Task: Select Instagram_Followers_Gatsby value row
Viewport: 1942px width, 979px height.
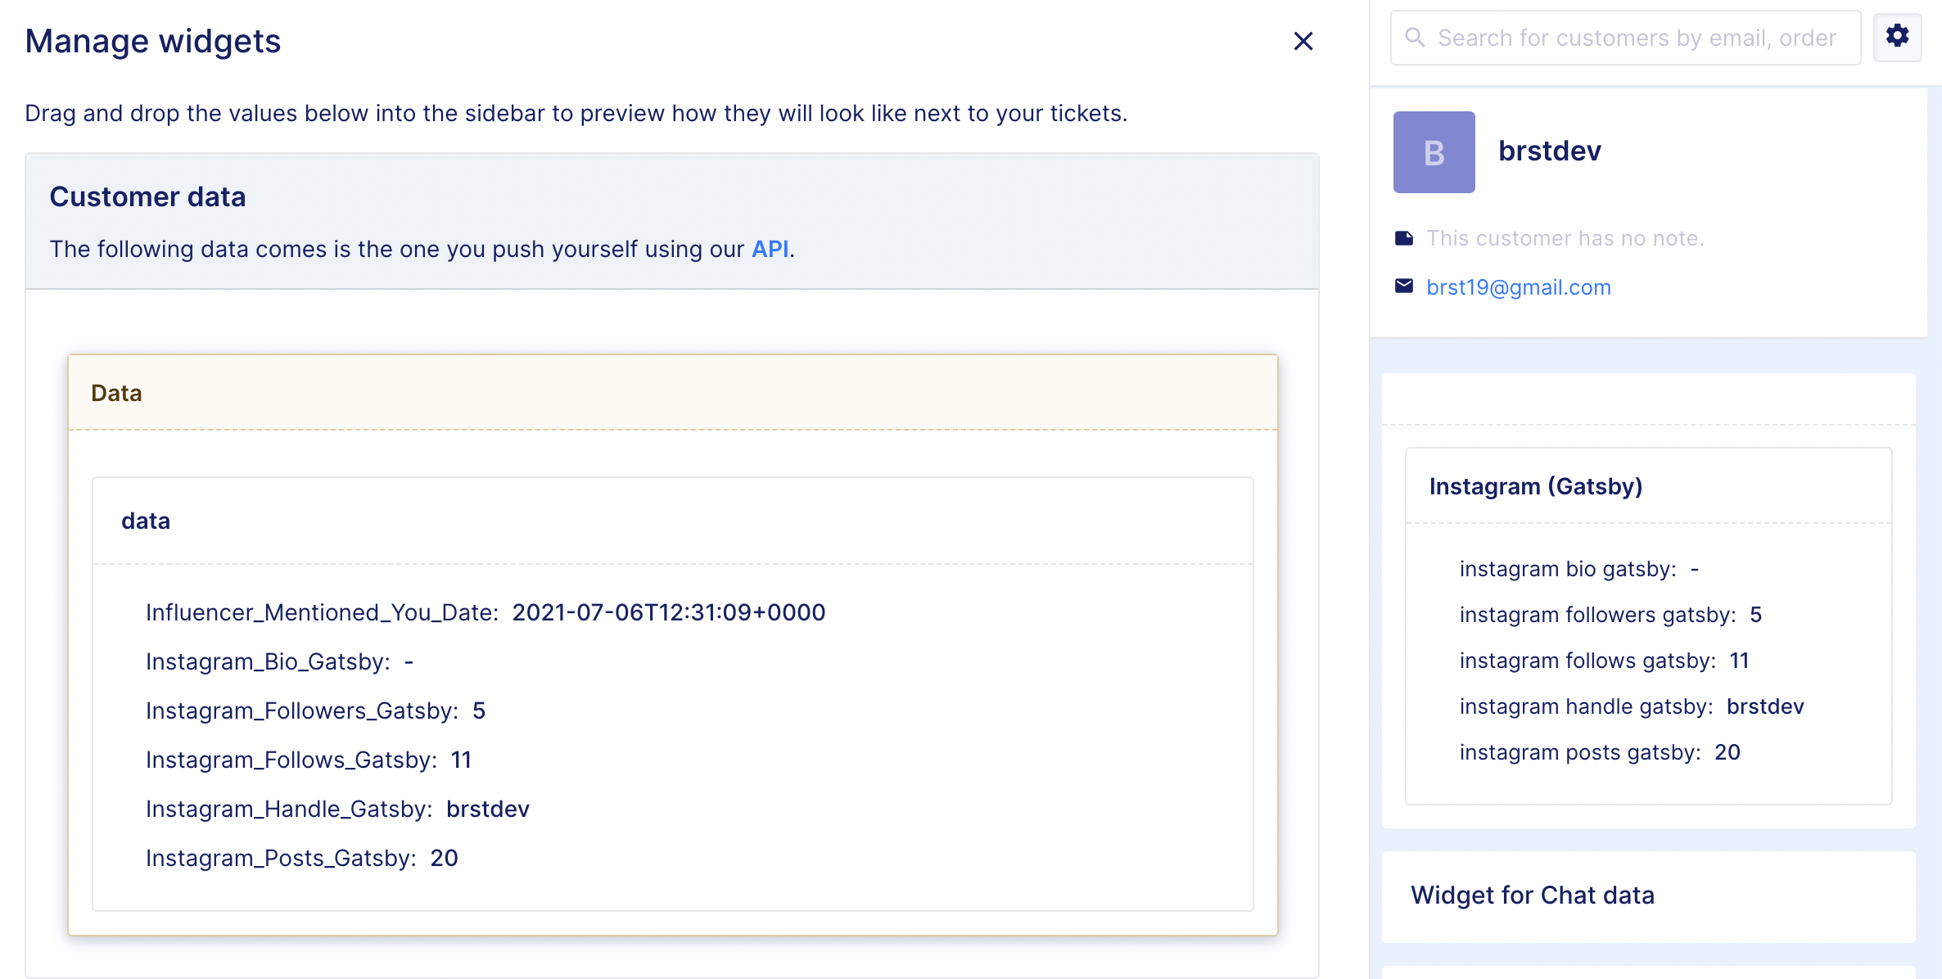Action: coord(315,711)
